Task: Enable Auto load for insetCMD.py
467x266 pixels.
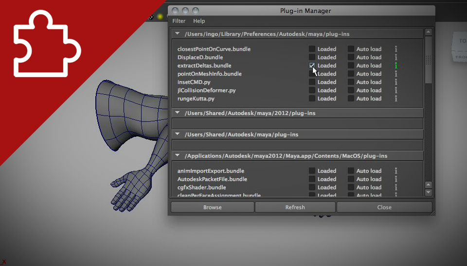Action: (x=351, y=82)
